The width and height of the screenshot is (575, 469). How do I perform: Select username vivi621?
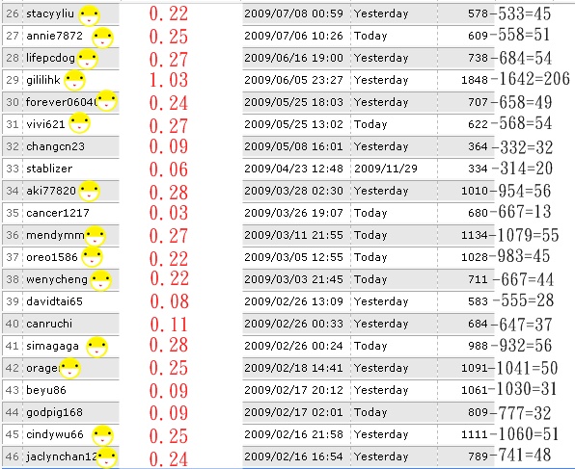(x=45, y=124)
